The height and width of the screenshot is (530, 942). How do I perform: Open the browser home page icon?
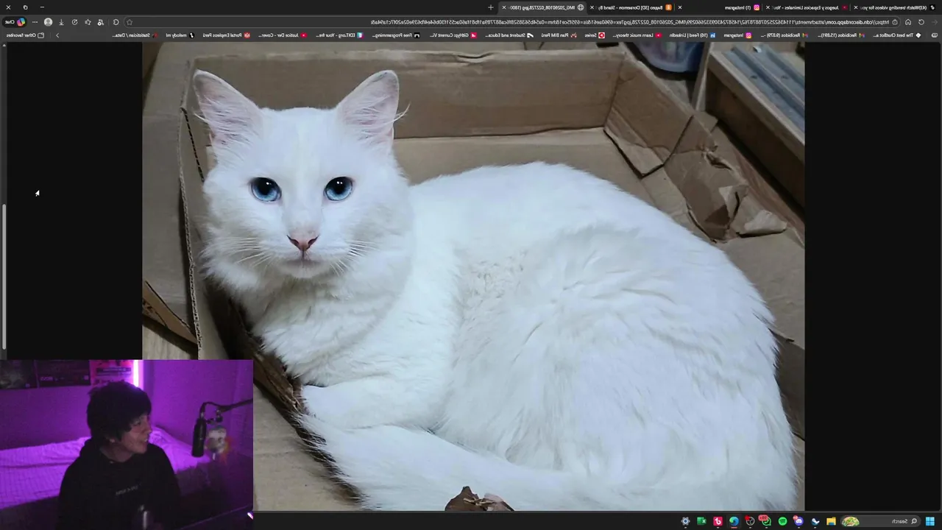(908, 22)
